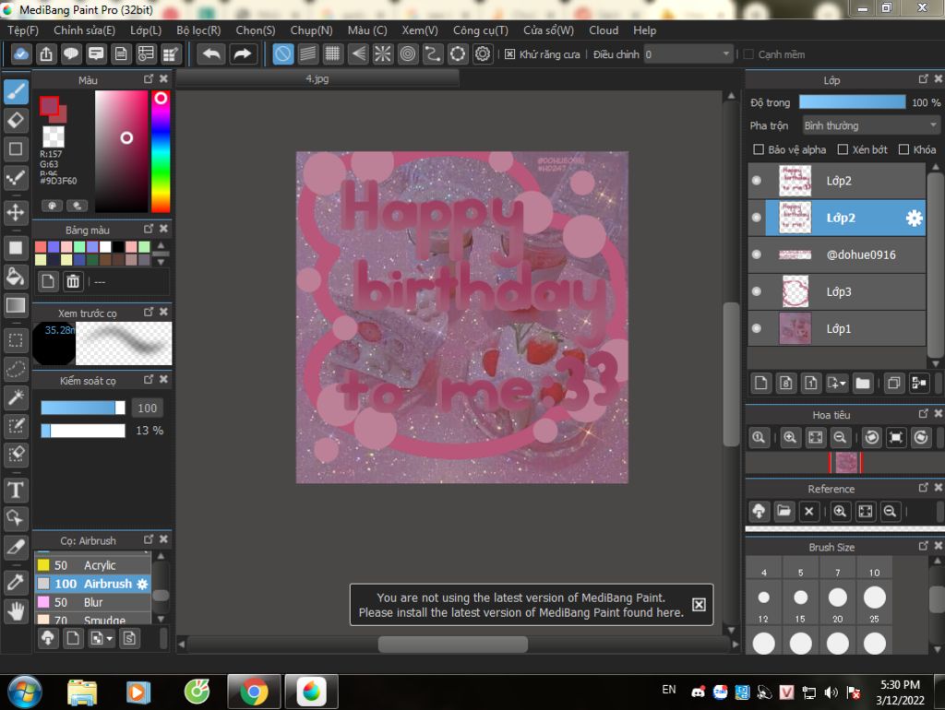Adjust the Độ trong opacity slider
The image size is (945, 710).
coord(852,102)
